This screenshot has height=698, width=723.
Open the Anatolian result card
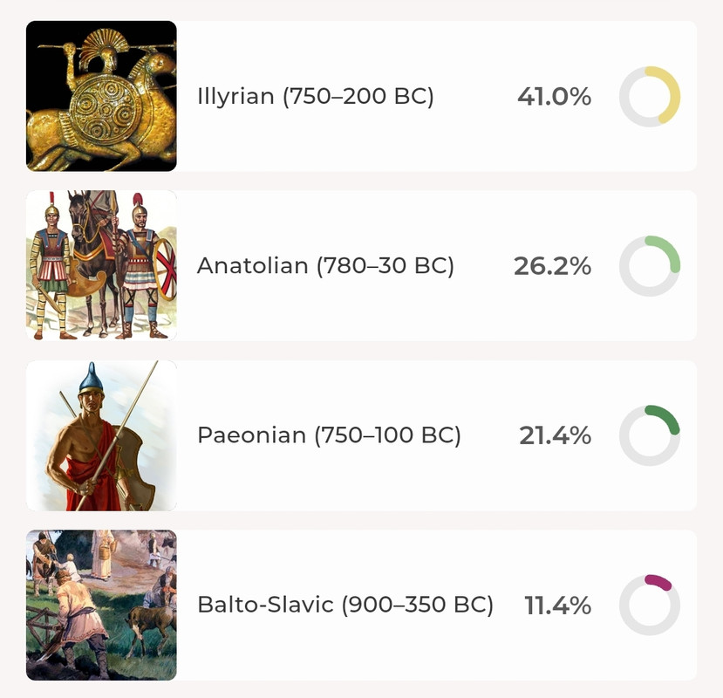[361, 265]
